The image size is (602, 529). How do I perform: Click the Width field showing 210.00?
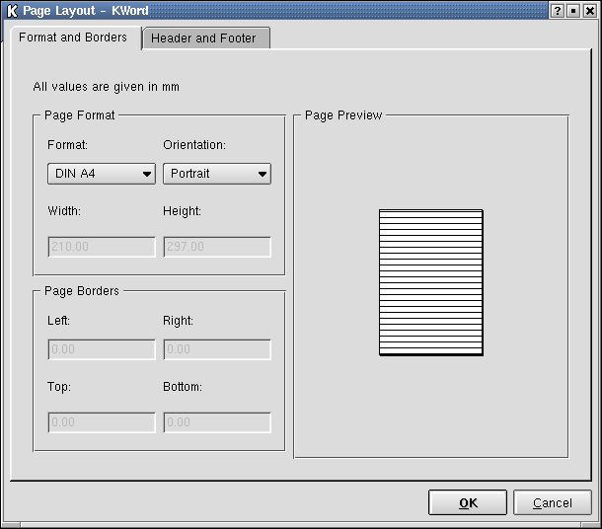(x=102, y=247)
